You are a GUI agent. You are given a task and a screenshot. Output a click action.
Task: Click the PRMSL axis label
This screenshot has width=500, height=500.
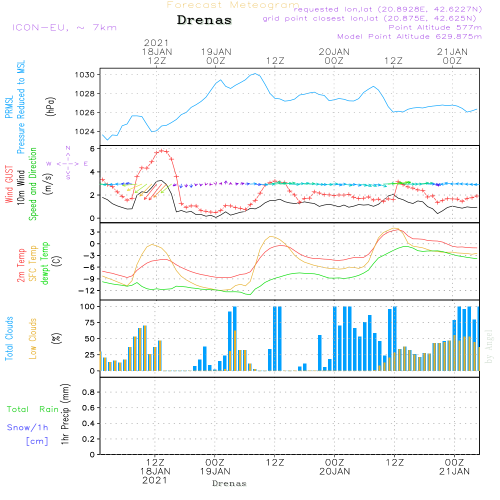9,106
